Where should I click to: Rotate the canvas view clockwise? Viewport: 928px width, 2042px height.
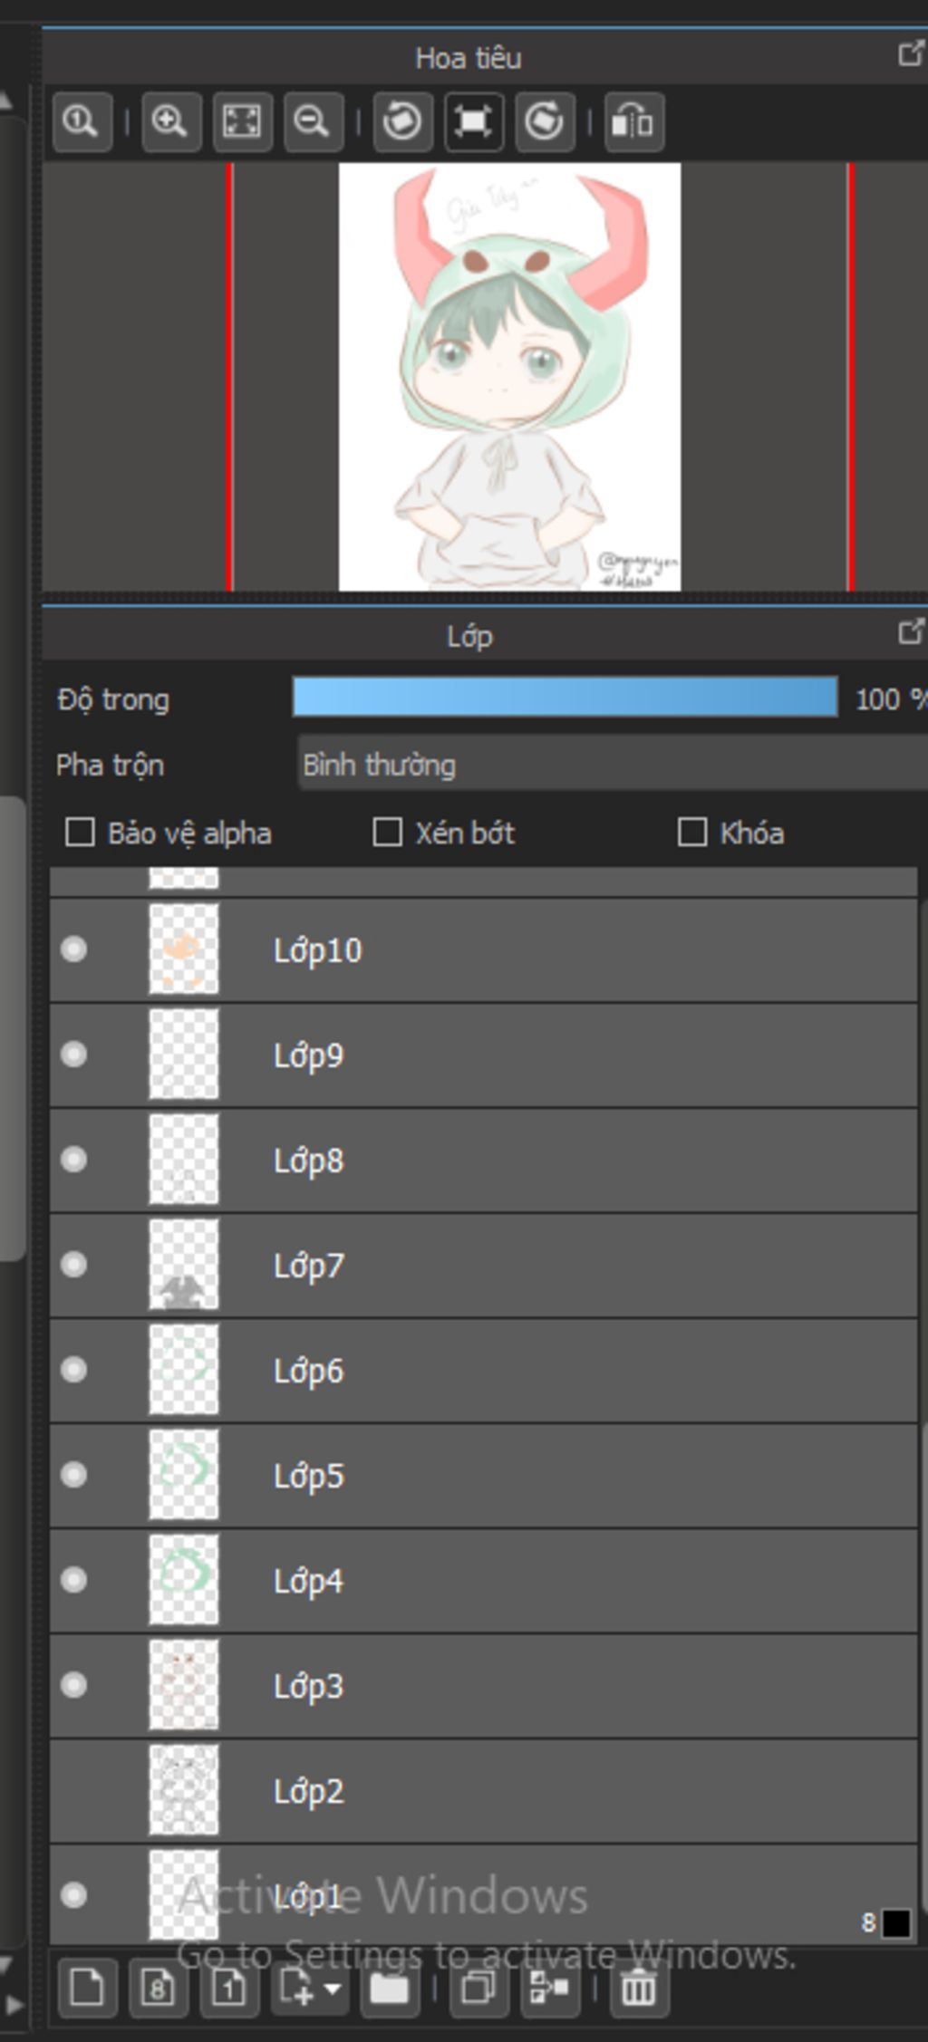tap(544, 121)
